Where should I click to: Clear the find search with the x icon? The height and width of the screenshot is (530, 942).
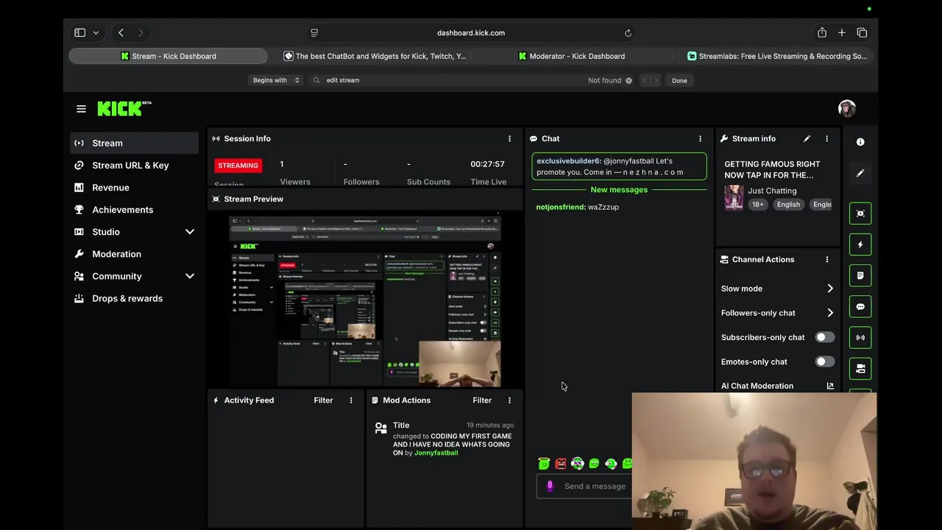628,80
